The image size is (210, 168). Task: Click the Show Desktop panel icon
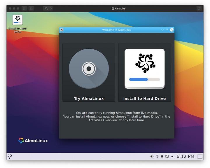(200, 157)
